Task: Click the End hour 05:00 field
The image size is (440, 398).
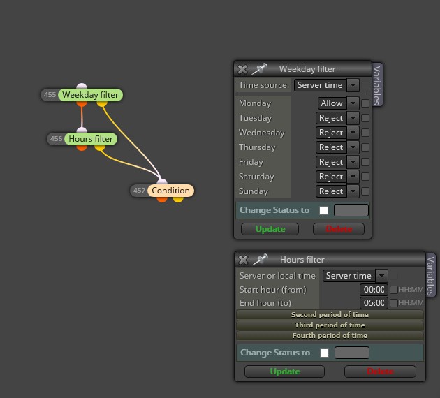Action: [x=374, y=303]
